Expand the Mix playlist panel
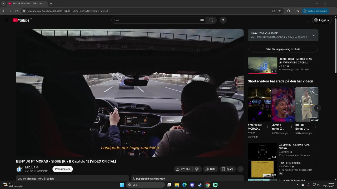The image size is (337, 189). [313, 35]
